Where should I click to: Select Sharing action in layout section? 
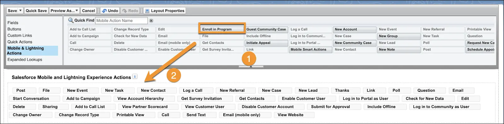(53, 107)
